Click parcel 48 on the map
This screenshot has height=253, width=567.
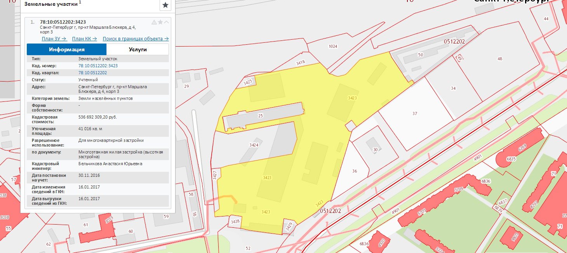(499, 59)
